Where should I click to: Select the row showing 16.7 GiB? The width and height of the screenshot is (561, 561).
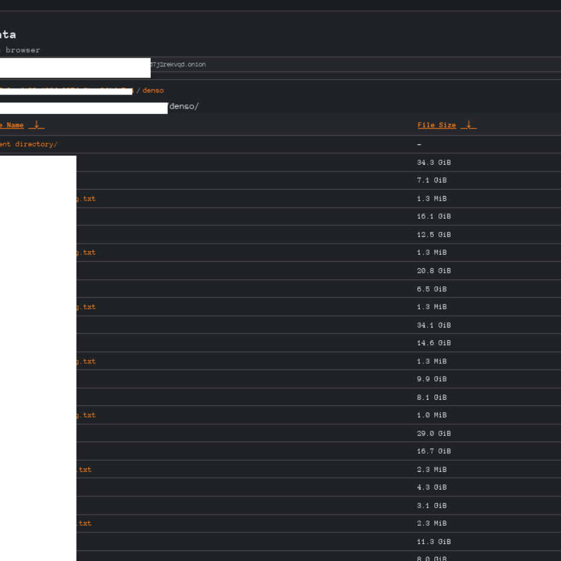pos(280,451)
